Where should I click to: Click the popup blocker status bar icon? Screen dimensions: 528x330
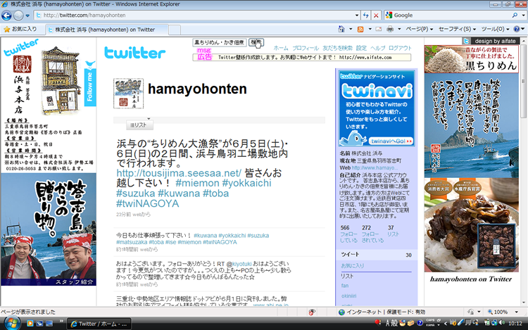pyautogui.click(x=312, y=312)
